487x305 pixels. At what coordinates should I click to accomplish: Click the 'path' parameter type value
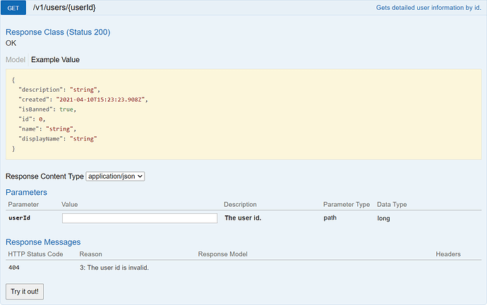pos(330,217)
